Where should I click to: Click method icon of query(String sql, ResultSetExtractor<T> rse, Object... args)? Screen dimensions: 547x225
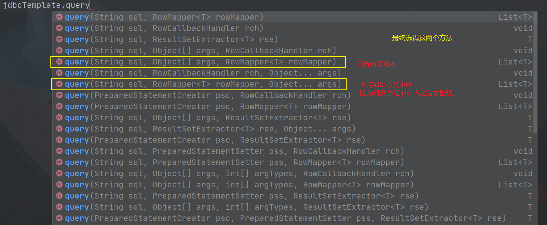59,129
